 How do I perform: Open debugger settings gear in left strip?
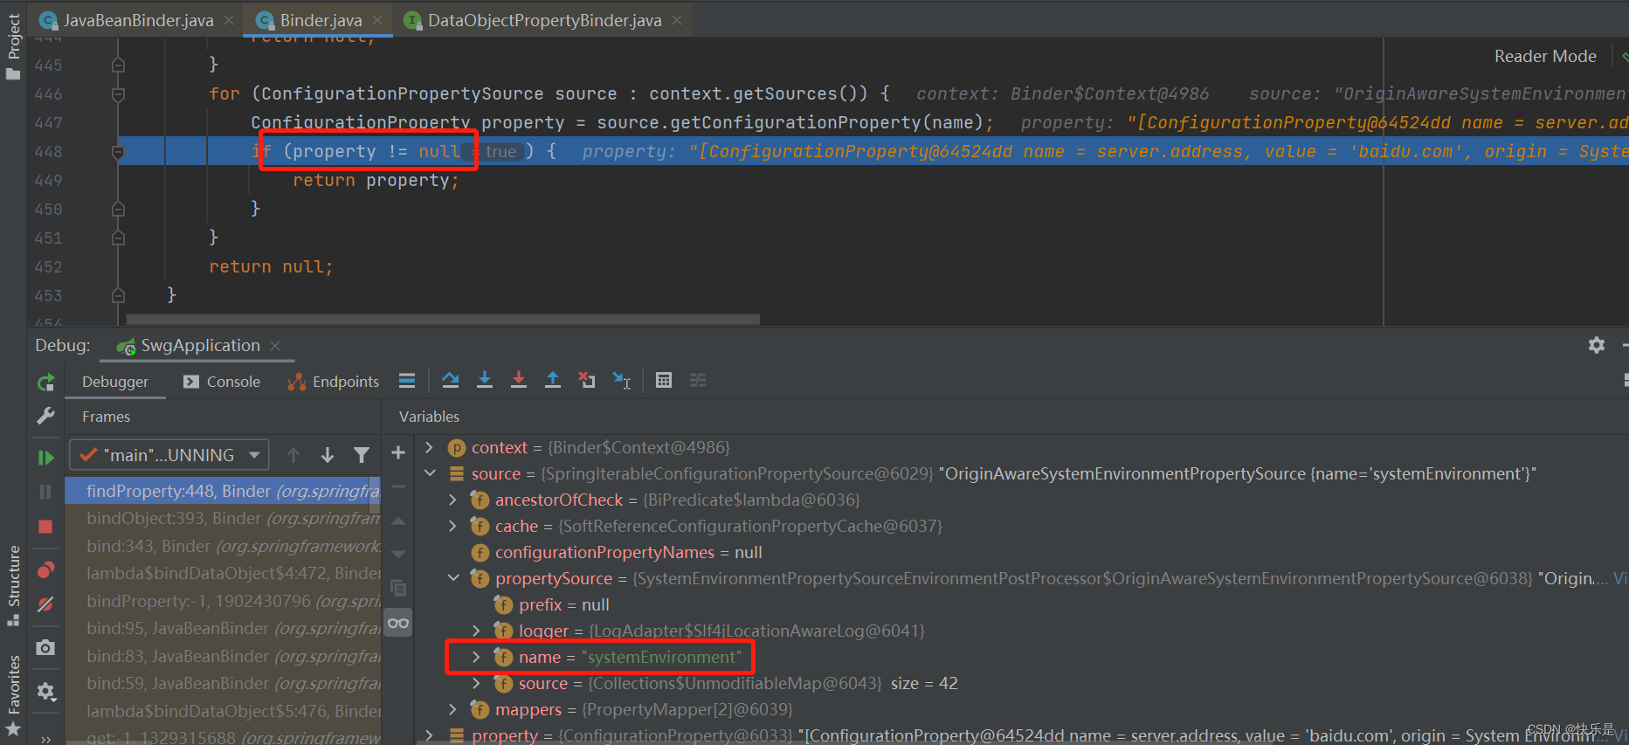(46, 692)
